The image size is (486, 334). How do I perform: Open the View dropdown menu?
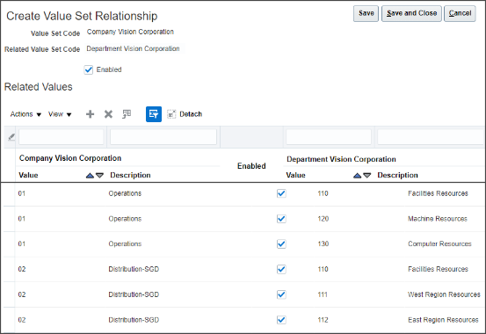coord(60,114)
